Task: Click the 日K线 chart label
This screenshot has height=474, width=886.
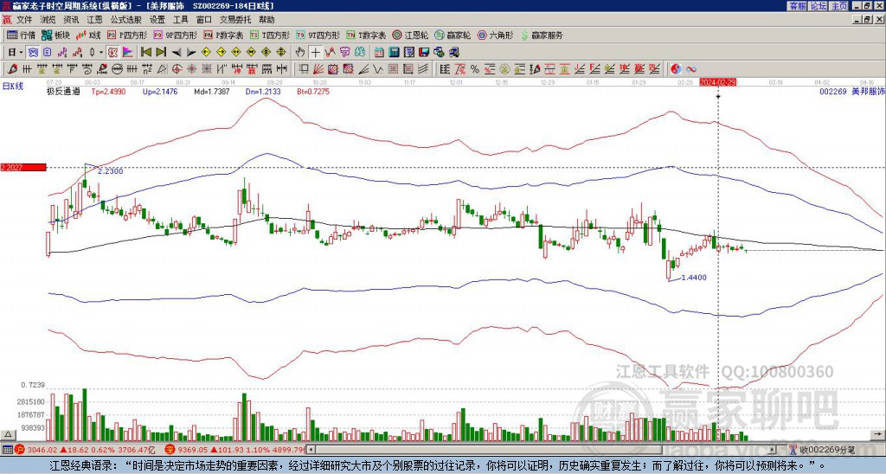Action: click(x=13, y=86)
